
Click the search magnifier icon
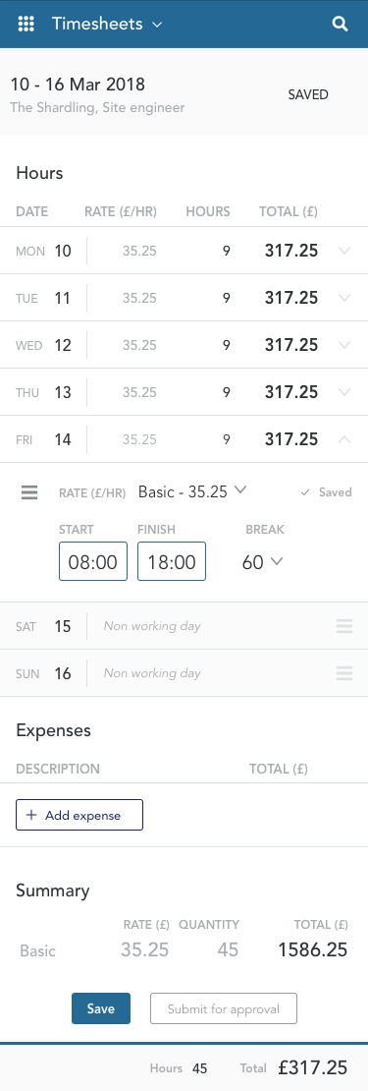[340, 24]
